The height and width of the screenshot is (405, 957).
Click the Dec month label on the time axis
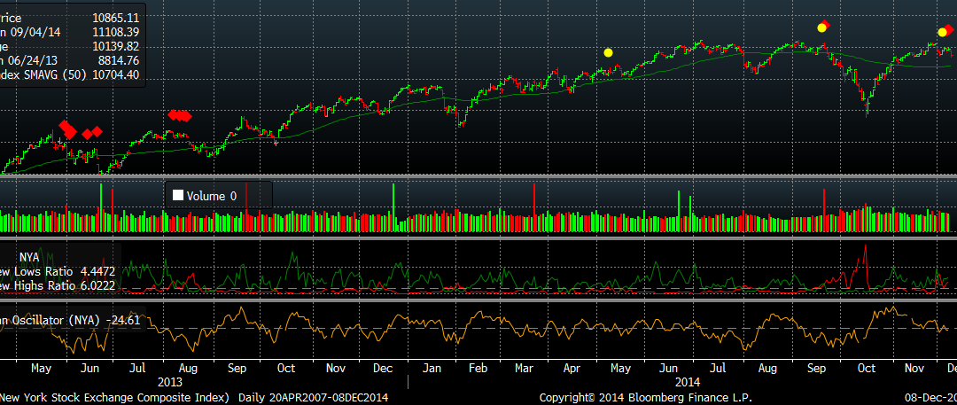pyautogui.click(x=383, y=369)
